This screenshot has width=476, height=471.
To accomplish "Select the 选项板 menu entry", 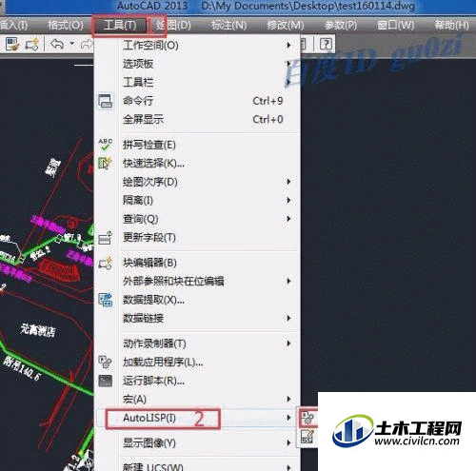I will 197,64.
